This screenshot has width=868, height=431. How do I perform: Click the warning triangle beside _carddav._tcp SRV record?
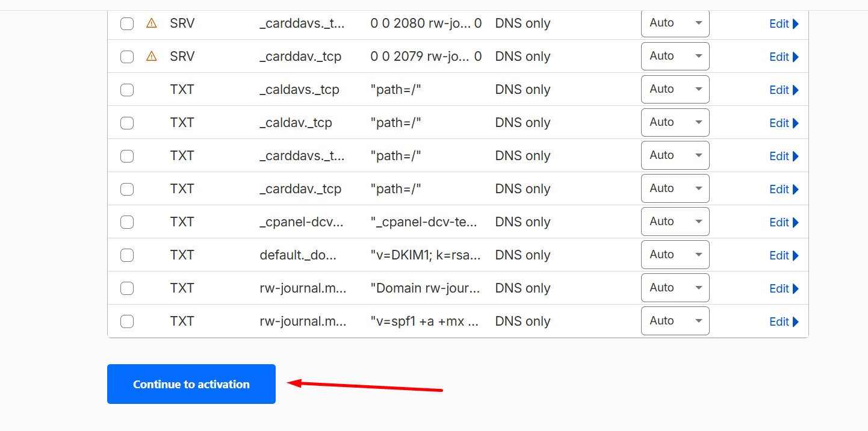pos(152,56)
